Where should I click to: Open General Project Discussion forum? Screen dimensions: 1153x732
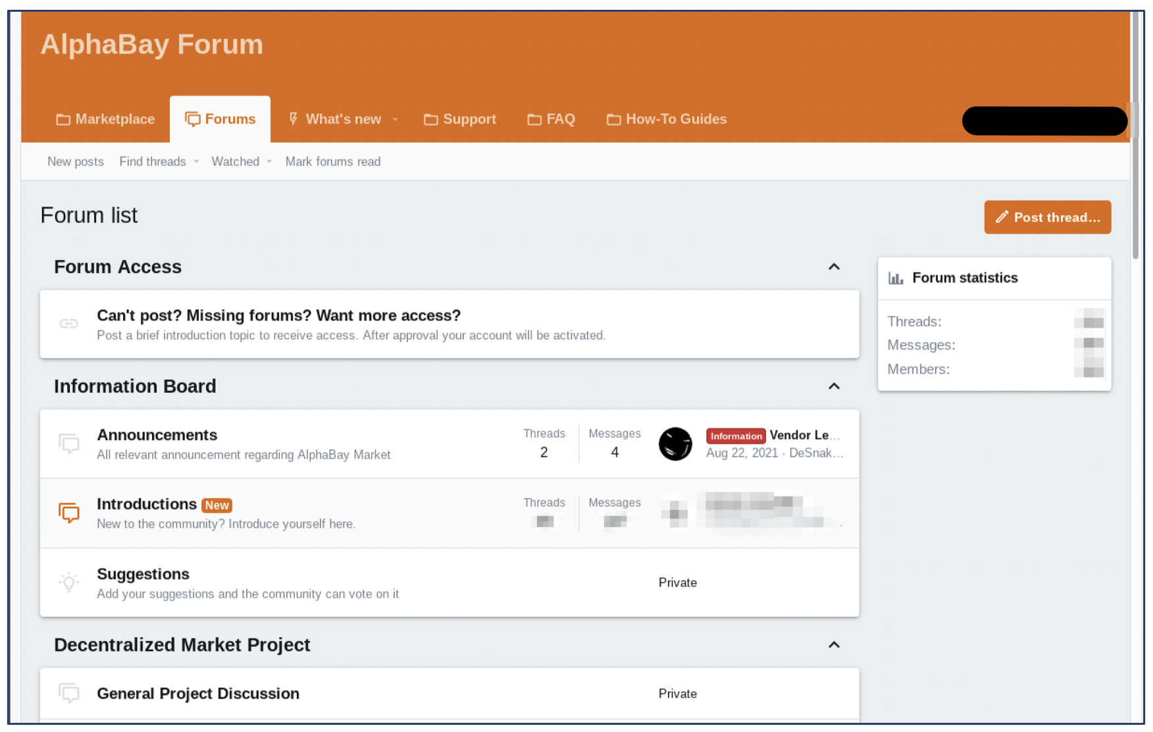198,693
